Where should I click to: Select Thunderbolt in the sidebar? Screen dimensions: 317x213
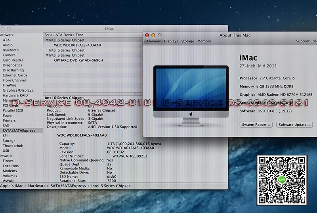pos(13,146)
